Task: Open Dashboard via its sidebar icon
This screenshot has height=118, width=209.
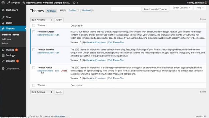Action: coord(3,10)
